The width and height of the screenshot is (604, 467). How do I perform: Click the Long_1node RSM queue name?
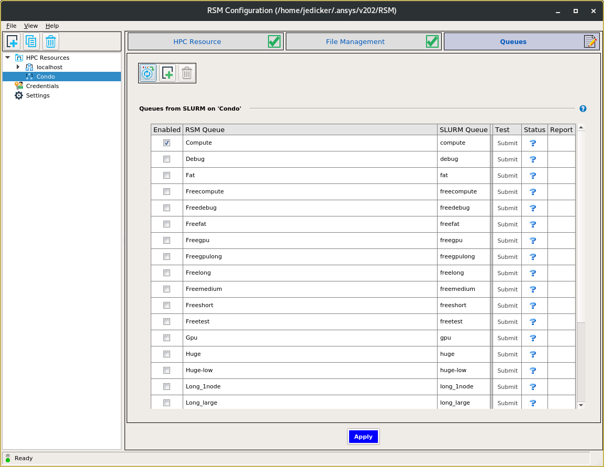(203, 386)
